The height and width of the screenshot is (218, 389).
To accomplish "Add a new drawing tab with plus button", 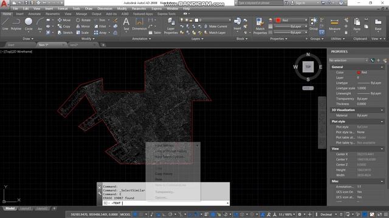I will tap(103, 45).
